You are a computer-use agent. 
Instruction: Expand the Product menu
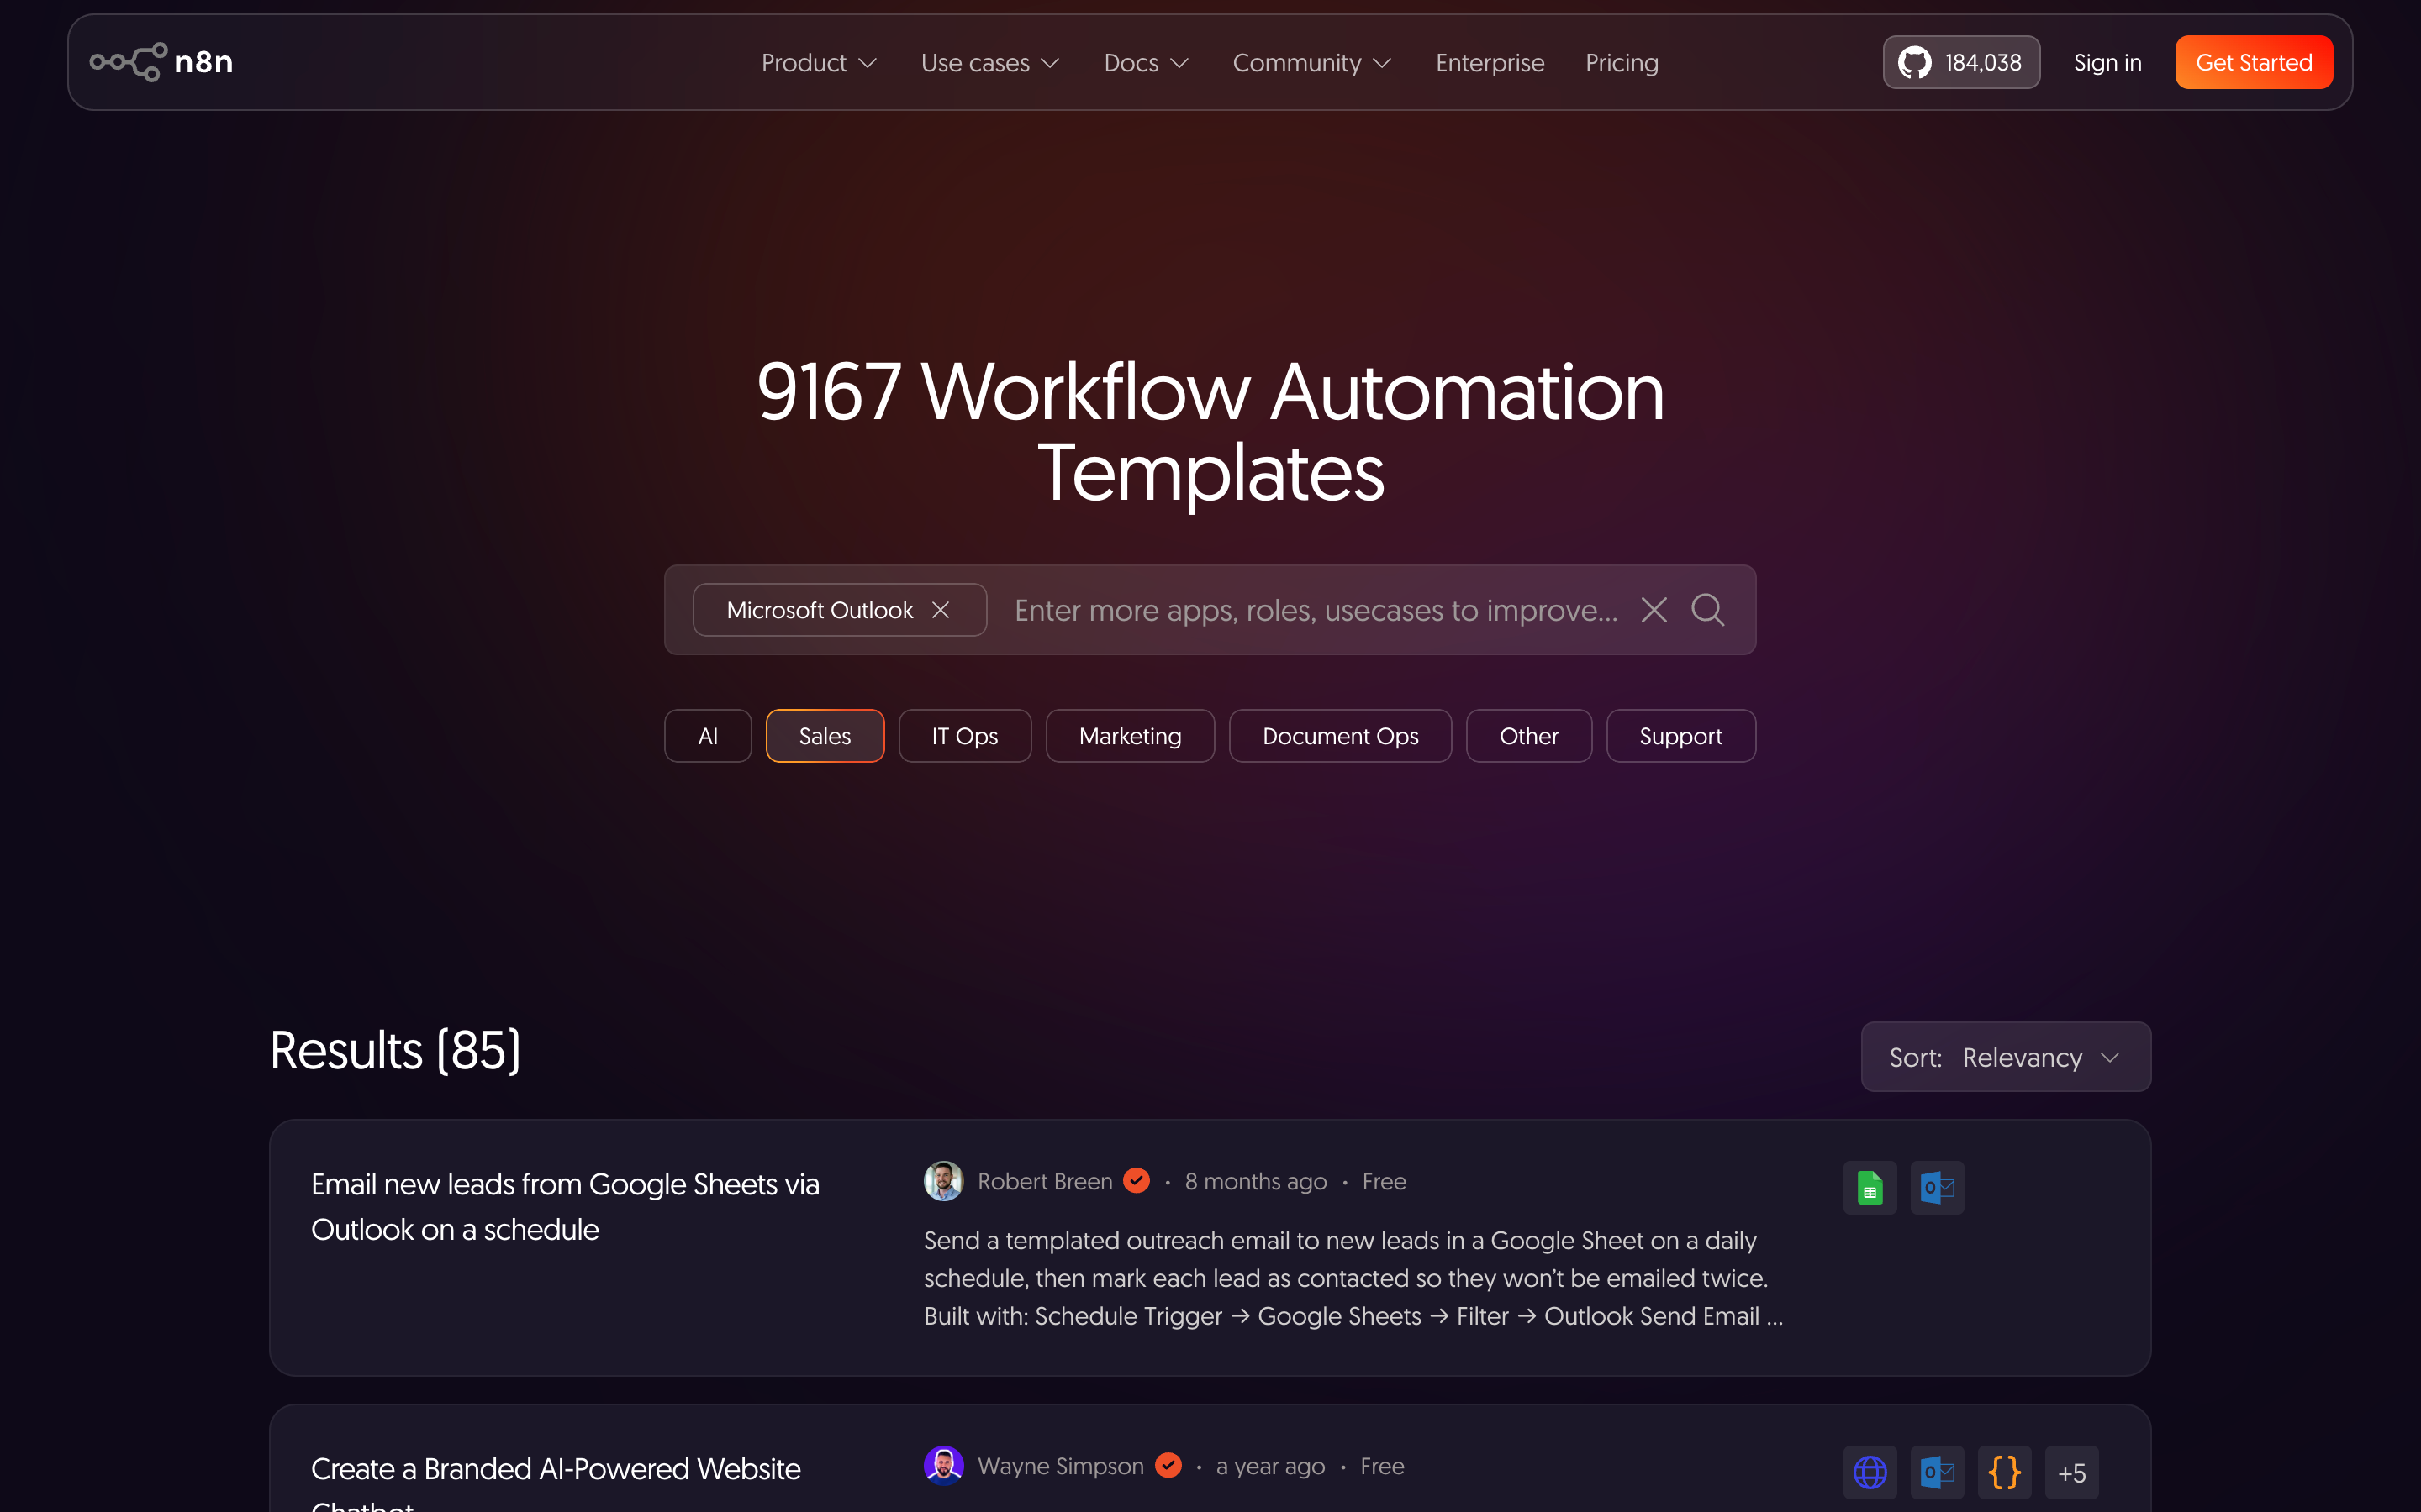[x=818, y=63]
